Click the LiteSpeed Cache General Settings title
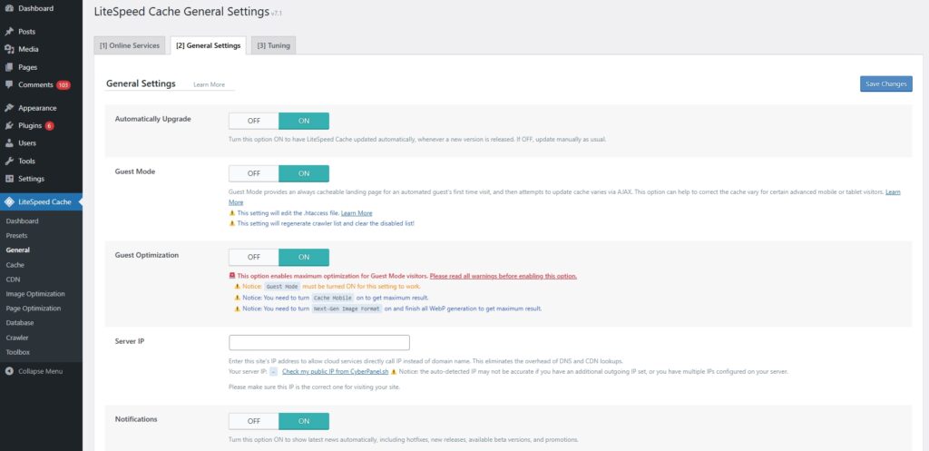 181,11
